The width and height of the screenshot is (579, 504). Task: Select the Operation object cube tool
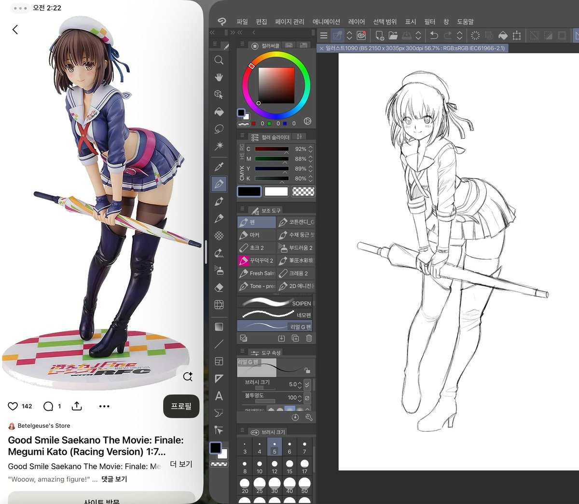(219, 95)
